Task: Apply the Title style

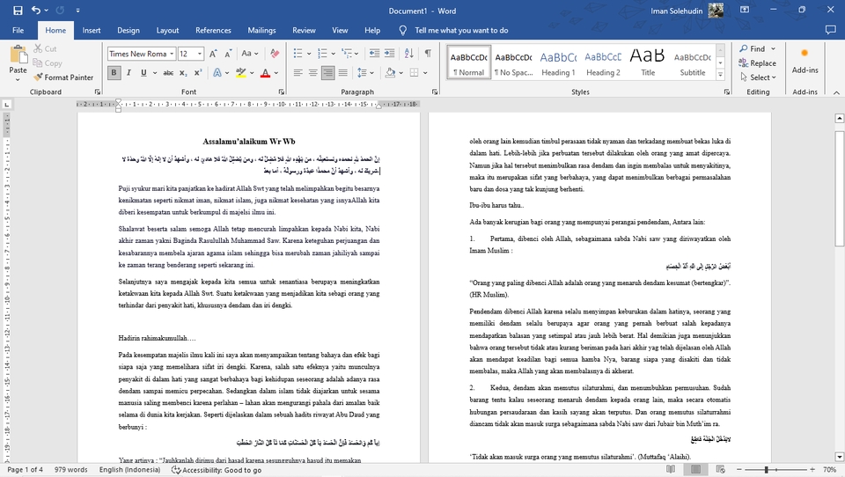Action: (x=648, y=62)
